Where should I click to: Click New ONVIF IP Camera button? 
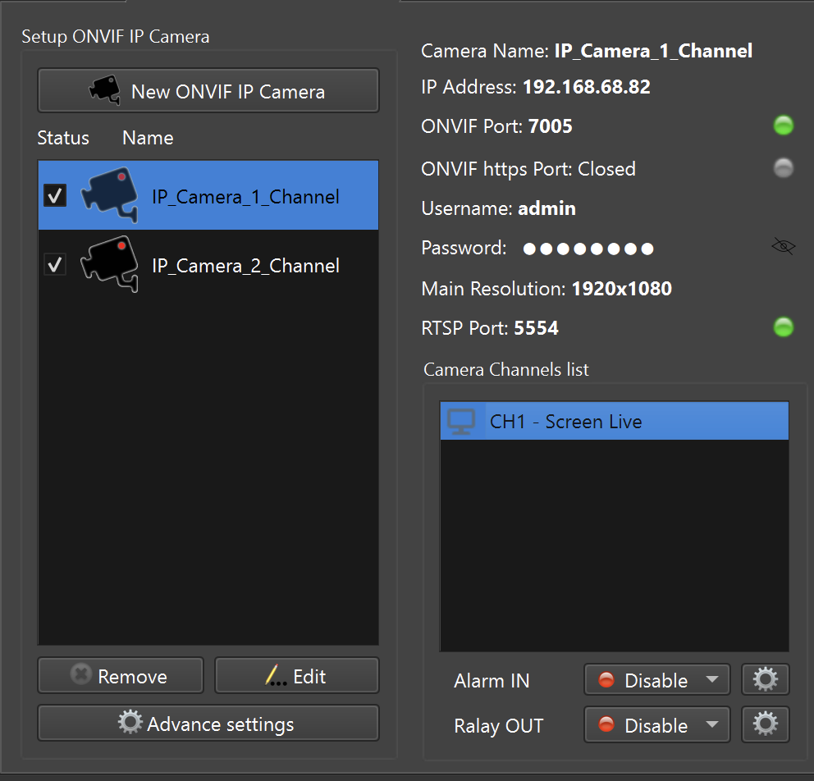(208, 91)
